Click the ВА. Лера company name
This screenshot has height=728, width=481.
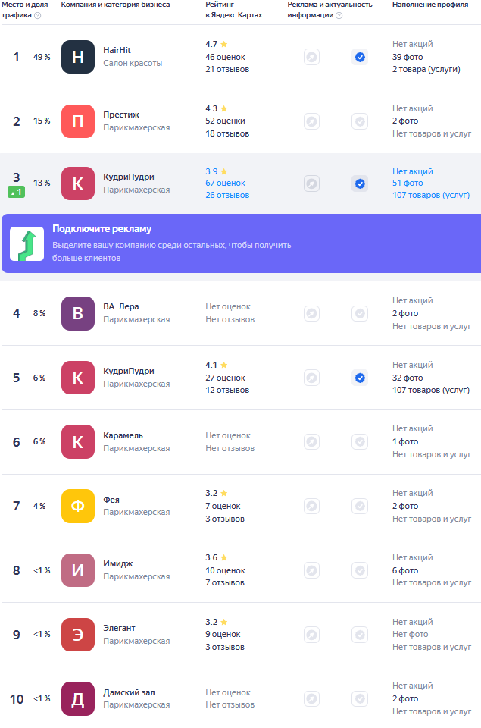[121, 306]
